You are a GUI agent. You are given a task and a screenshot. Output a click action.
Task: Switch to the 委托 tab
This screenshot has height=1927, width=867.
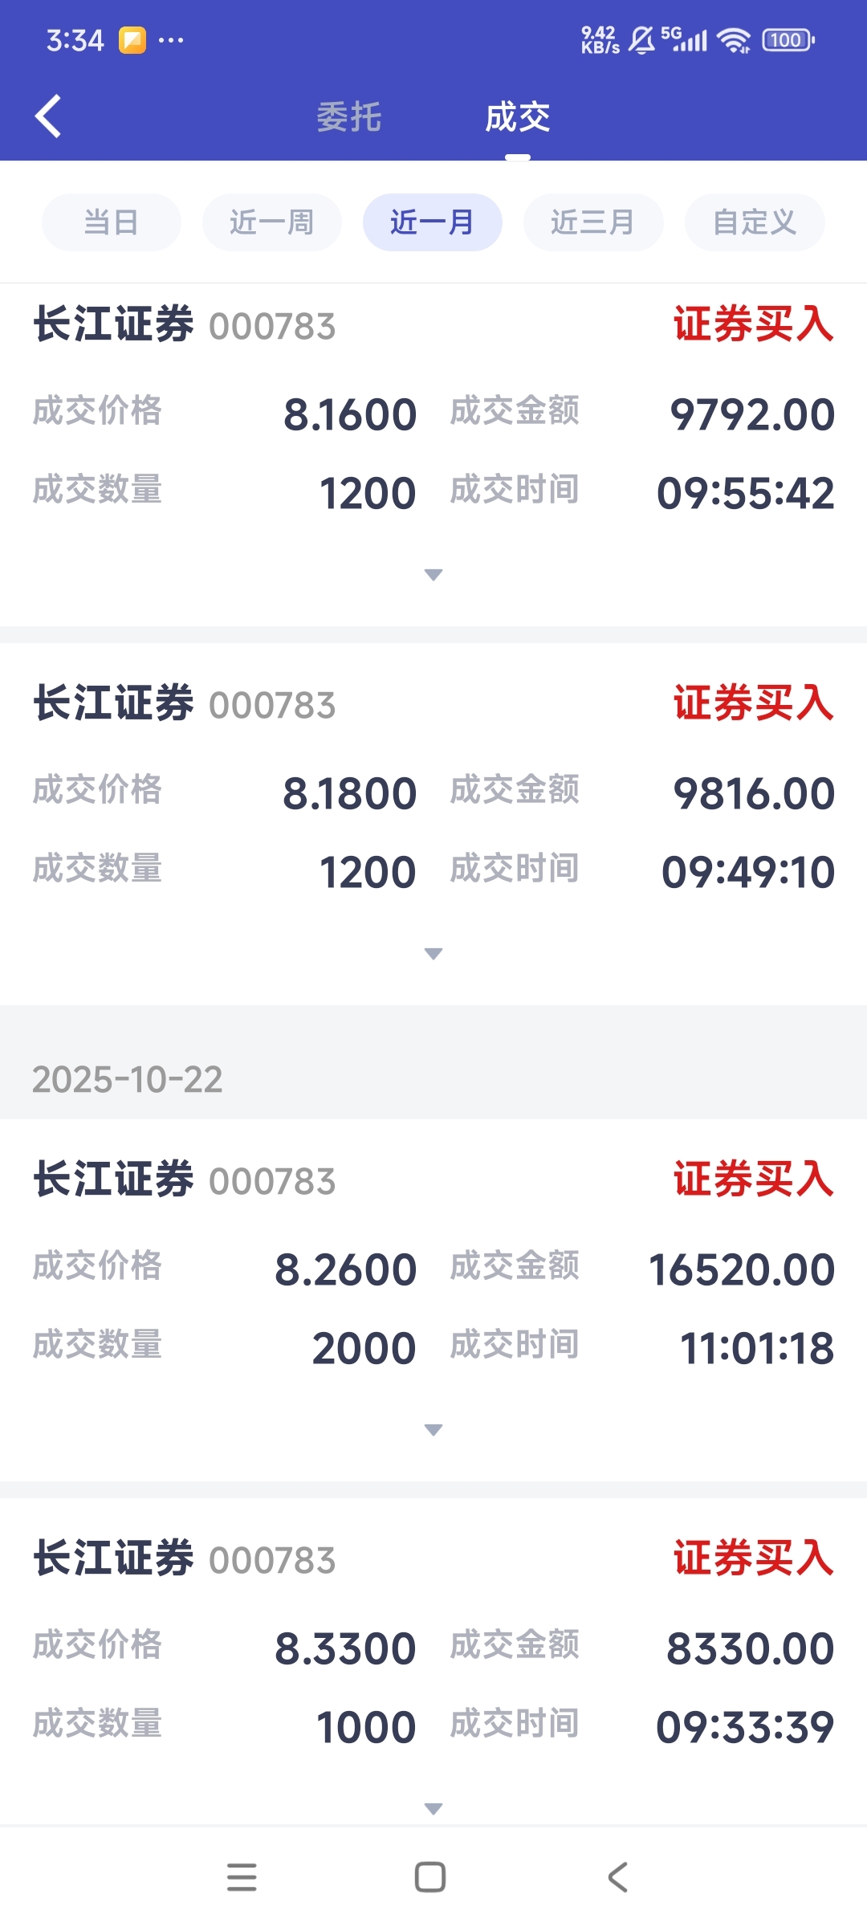[x=348, y=117]
